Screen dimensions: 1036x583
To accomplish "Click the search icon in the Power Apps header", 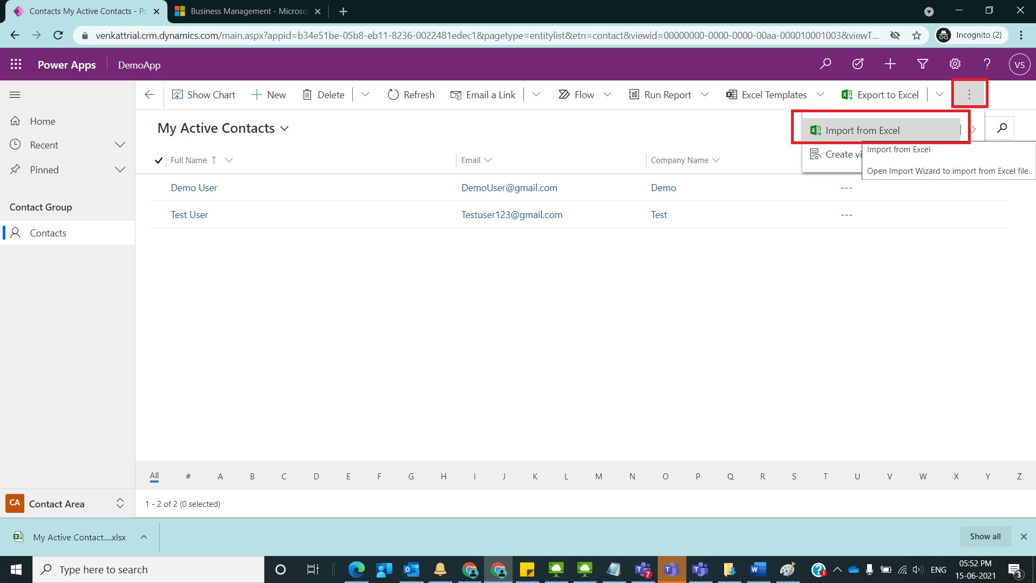I will click(x=825, y=64).
